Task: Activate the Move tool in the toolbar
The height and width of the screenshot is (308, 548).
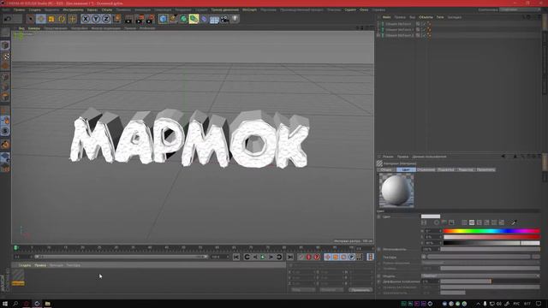Action: point(41,19)
